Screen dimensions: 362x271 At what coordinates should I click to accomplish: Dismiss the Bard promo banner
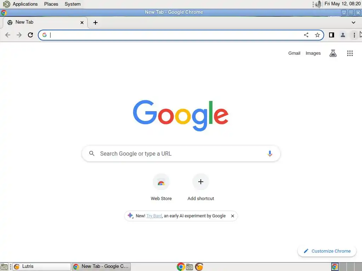click(233, 216)
